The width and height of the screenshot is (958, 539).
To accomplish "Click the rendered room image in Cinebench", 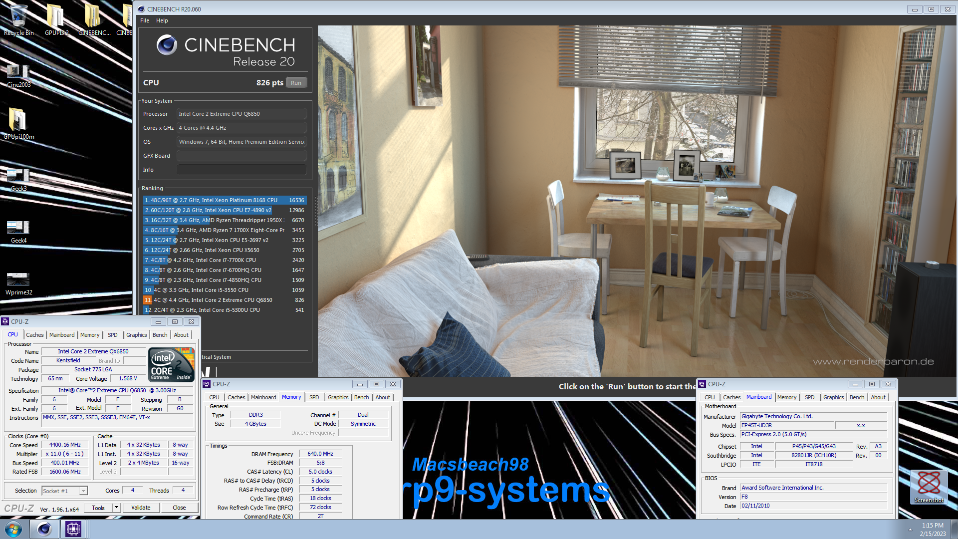I will (x=638, y=201).
